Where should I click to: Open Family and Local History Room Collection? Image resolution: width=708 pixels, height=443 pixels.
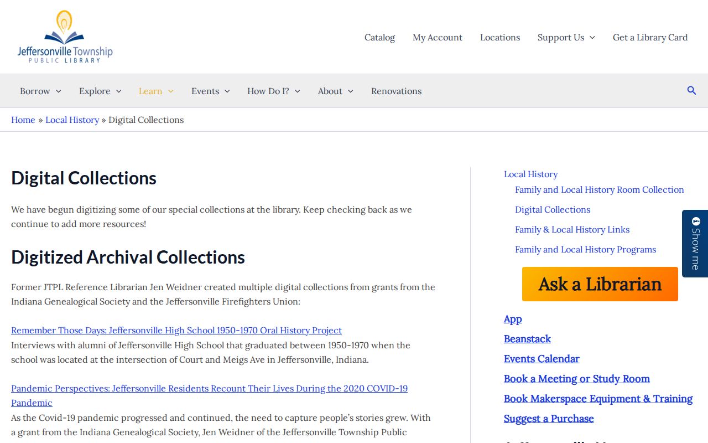point(600,190)
